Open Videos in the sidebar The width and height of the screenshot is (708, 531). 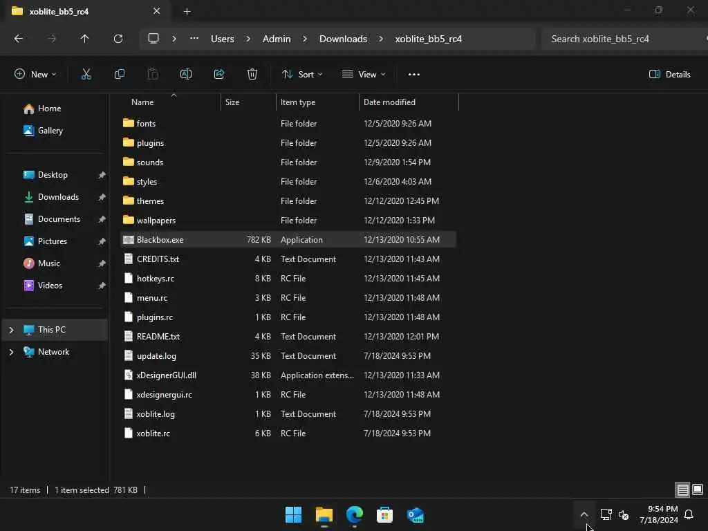click(50, 286)
